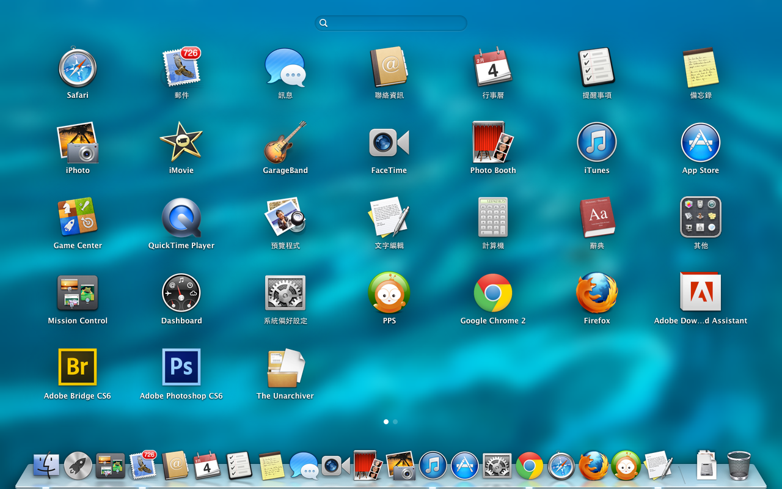Screen dimensions: 782x489
Task: Launch PPS in Launchpad grid
Action: [389, 293]
